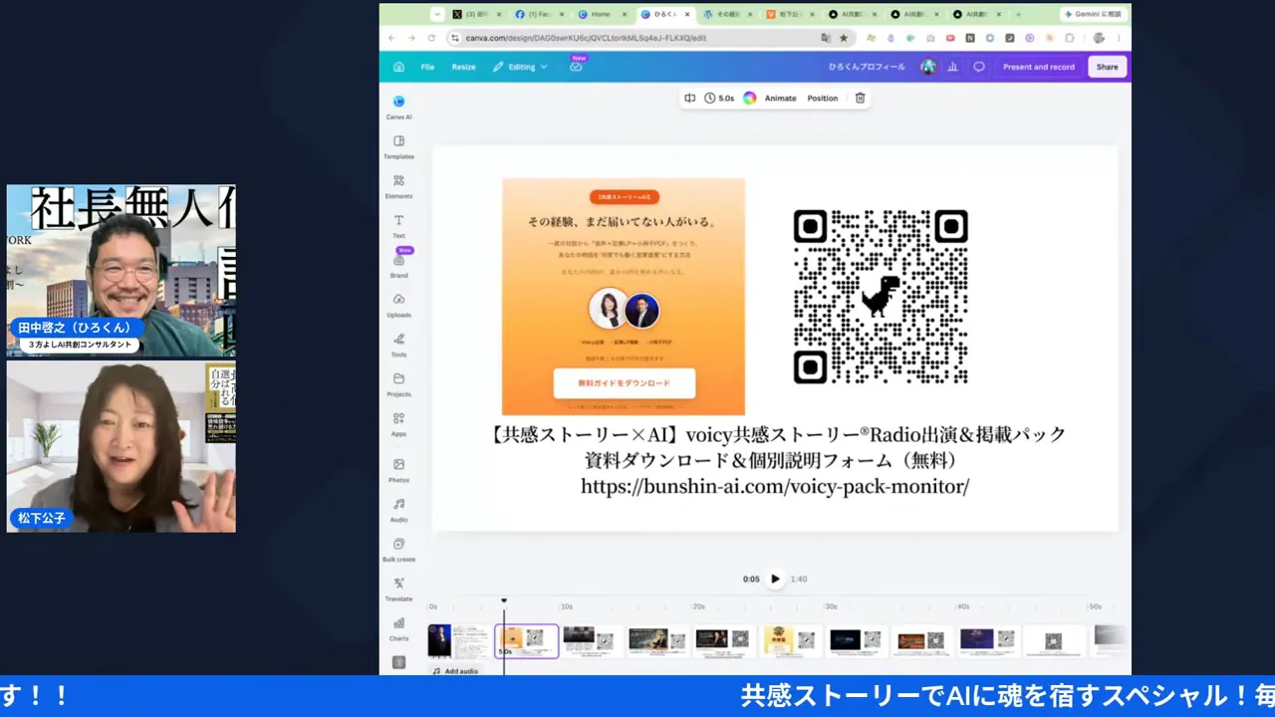Open the Projects panel
Viewport: 1275px width, 717px height.
click(398, 384)
